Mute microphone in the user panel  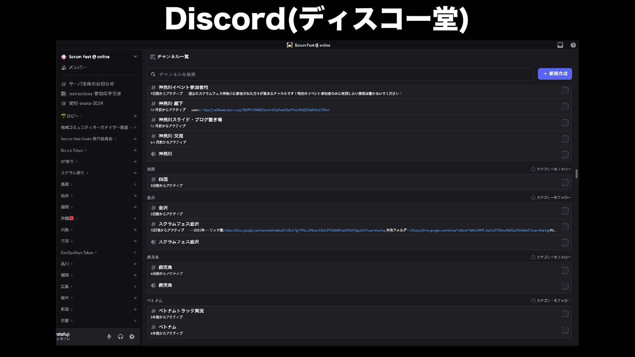[x=109, y=337]
